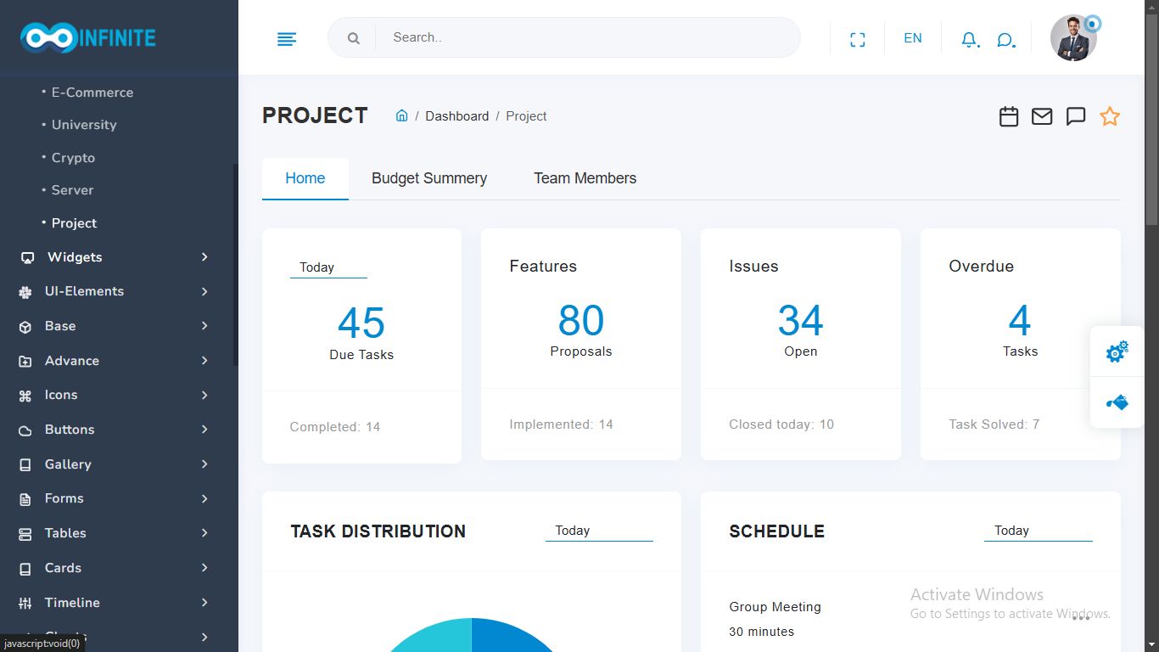Screen dimensions: 1159x652
Task: Click into the Search input field
Action: [585, 37]
